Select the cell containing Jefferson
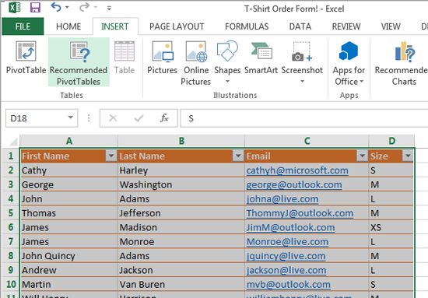The height and width of the screenshot is (298, 428). (181, 213)
